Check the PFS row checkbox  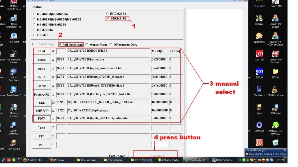point(53,145)
